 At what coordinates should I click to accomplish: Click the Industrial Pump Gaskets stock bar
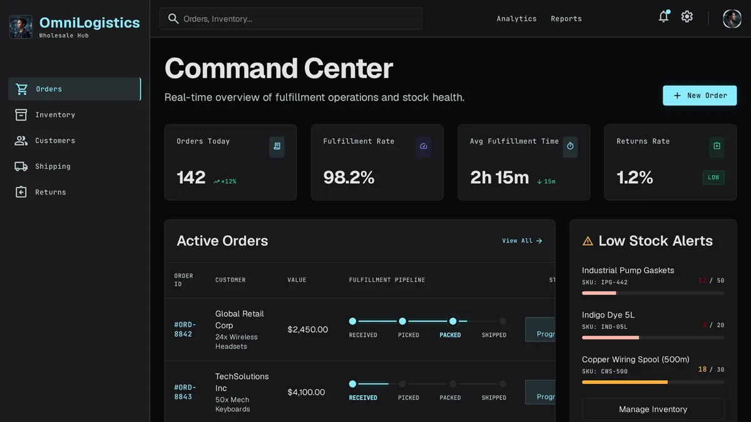(653, 293)
